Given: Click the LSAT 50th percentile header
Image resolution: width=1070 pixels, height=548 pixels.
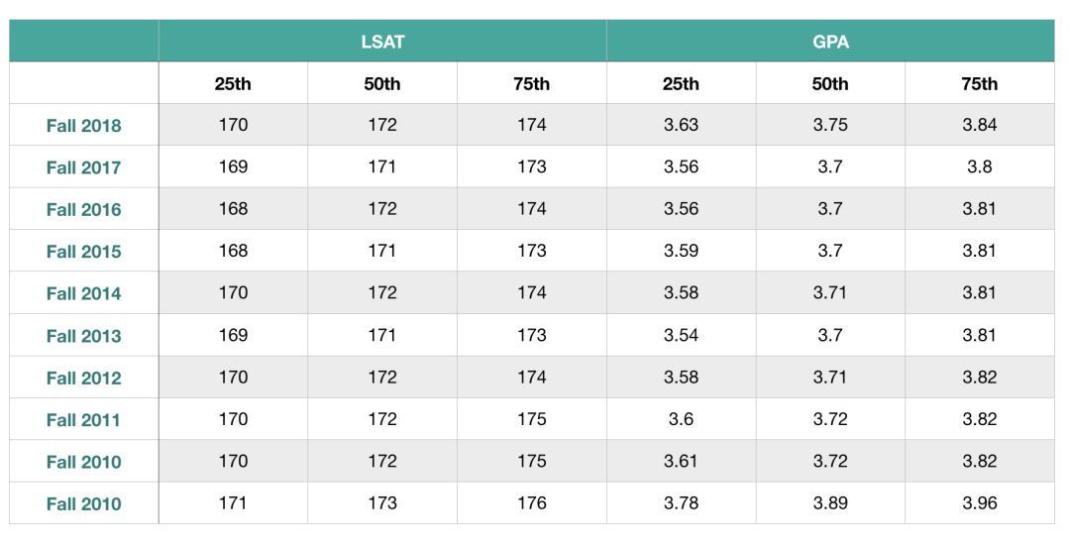Looking at the screenshot, I should coord(382,83).
